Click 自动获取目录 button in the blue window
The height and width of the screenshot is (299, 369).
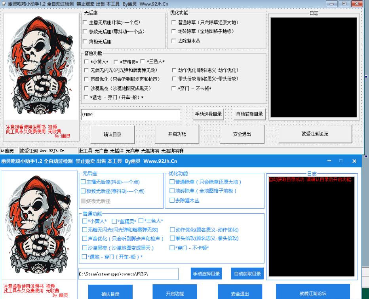tap(247, 274)
